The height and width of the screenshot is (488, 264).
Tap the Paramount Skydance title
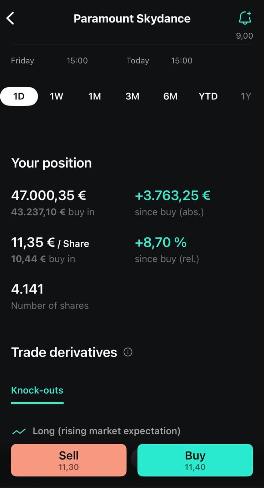click(x=132, y=19)
